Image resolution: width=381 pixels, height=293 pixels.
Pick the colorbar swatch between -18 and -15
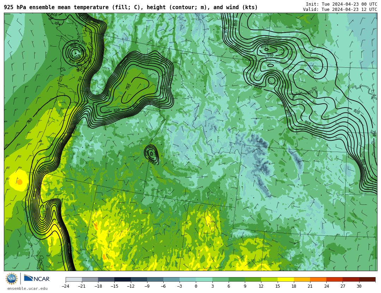coord(107,279)
